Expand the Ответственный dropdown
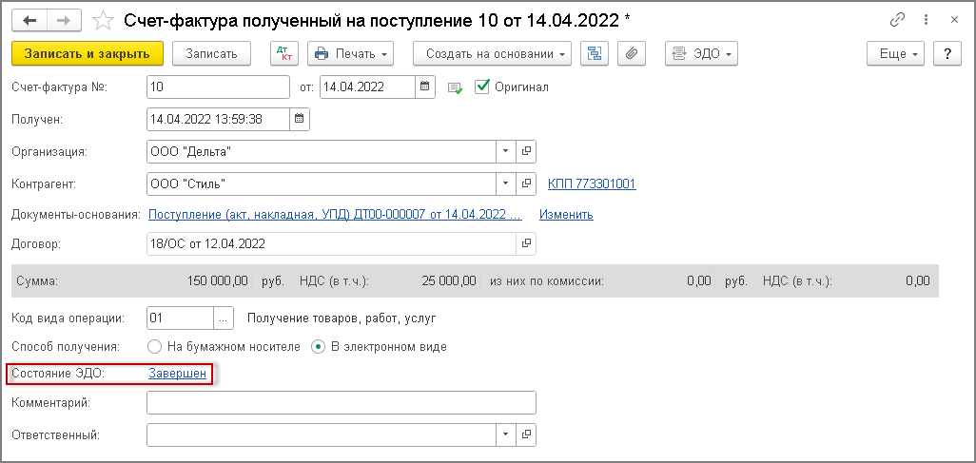This screenshot has width=976, height=463. pos(505,435)
